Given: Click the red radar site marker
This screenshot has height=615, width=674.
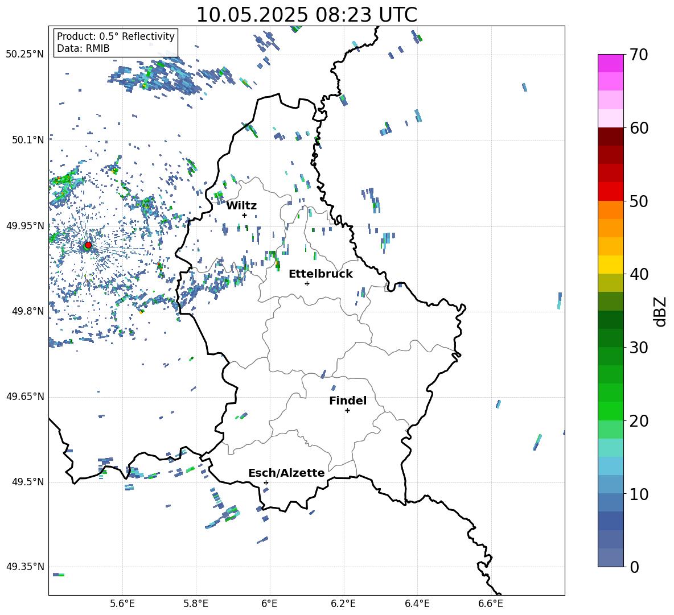Looking at the screenshot, I should (88, 245).
